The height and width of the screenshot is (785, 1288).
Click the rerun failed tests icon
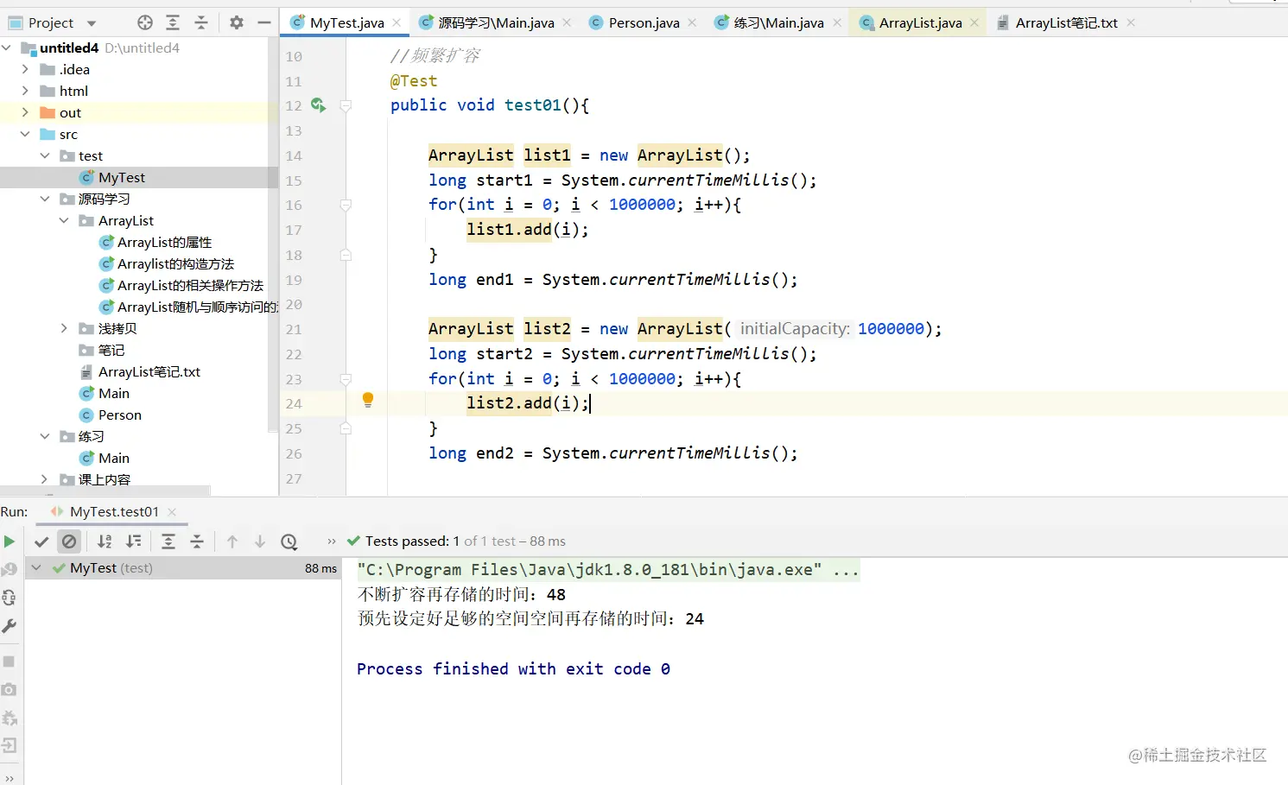(10, 570)
